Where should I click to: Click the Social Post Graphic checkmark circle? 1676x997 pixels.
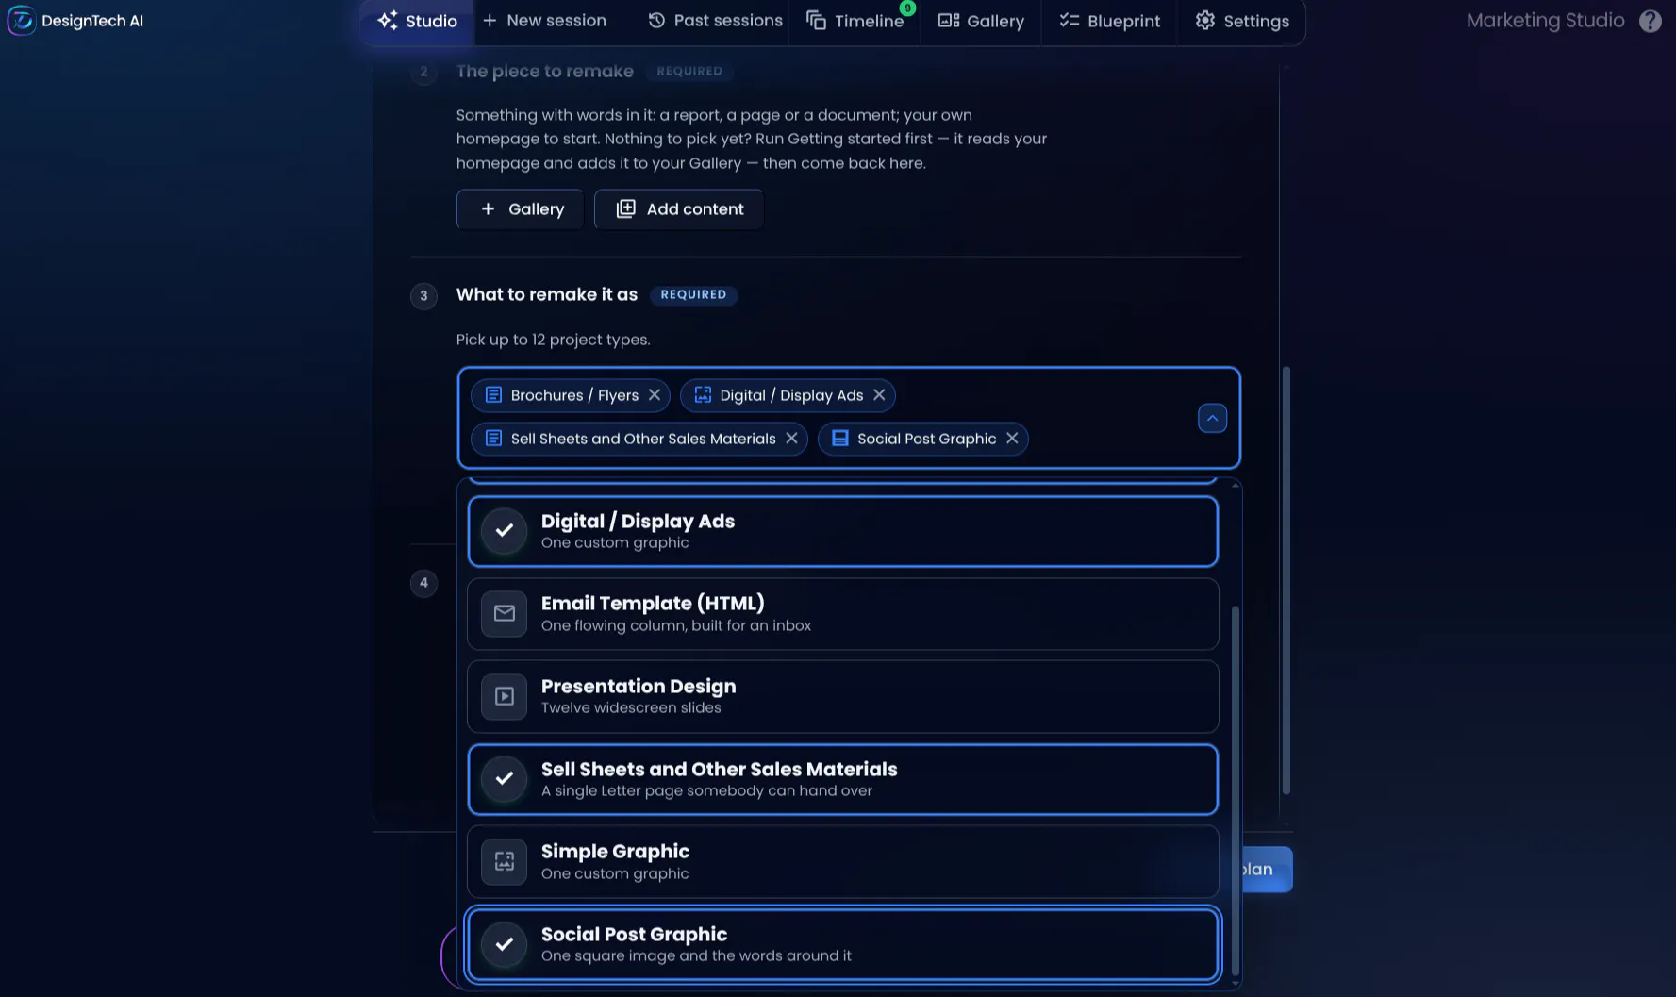click(505, 944)
